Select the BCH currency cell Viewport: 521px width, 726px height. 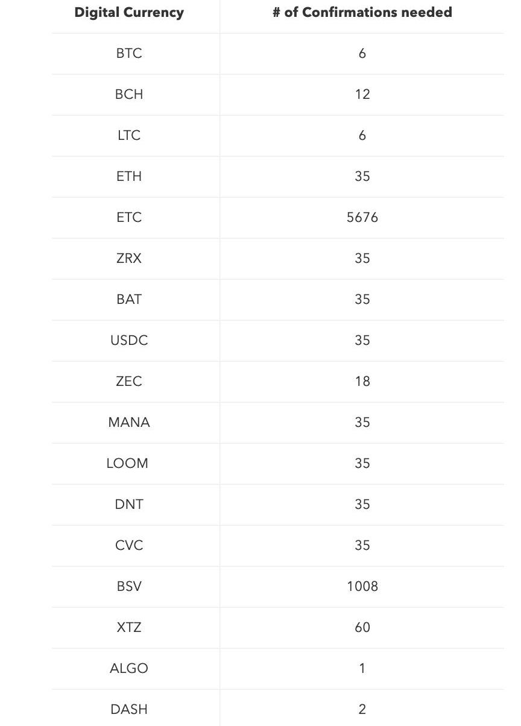click(129, 95)
